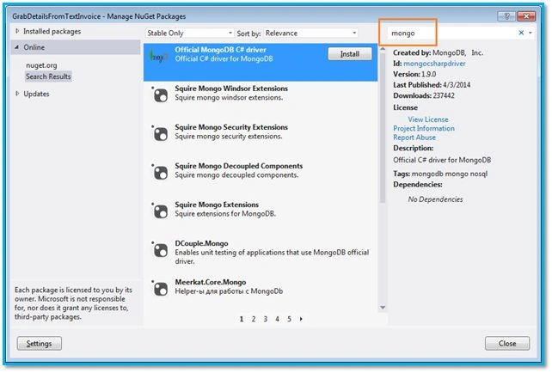
Task: Expand the Installed packages section
Action: (17, 31)
